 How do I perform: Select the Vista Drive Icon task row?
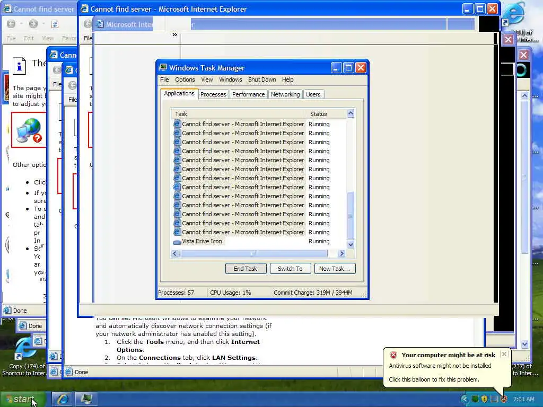(x=259, y=241)
